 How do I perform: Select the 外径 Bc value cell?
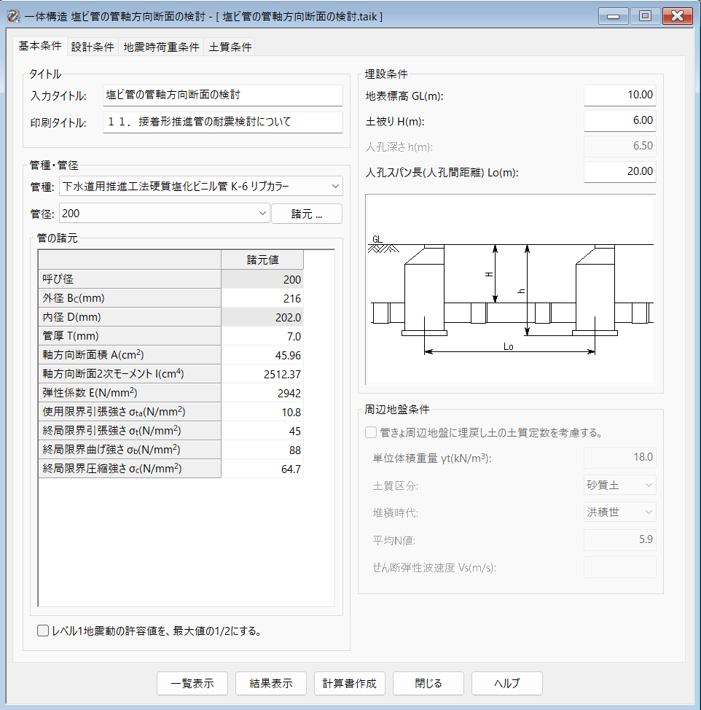[262, 298]
